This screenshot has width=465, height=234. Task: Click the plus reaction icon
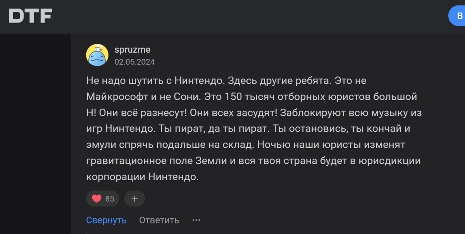pos(134,198)
